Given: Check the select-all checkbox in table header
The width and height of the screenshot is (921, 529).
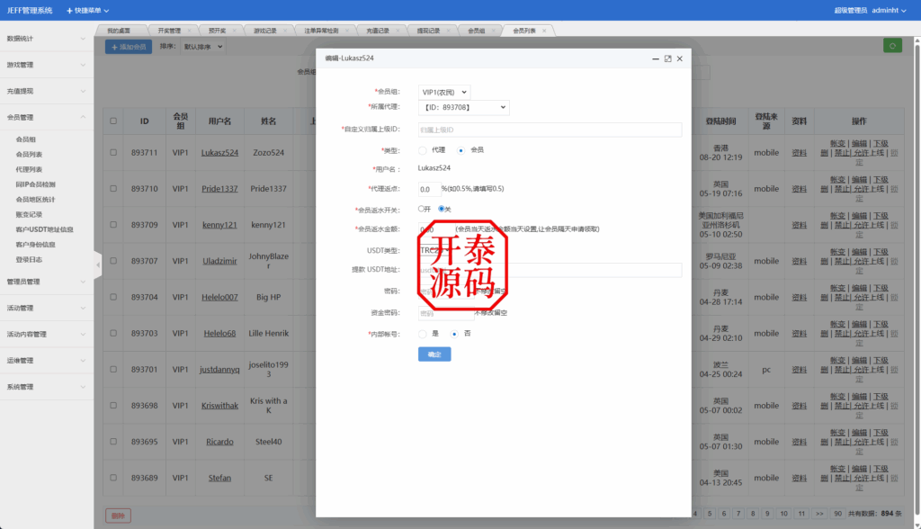Looking at the screenshot, I should [x=112, y=121].
